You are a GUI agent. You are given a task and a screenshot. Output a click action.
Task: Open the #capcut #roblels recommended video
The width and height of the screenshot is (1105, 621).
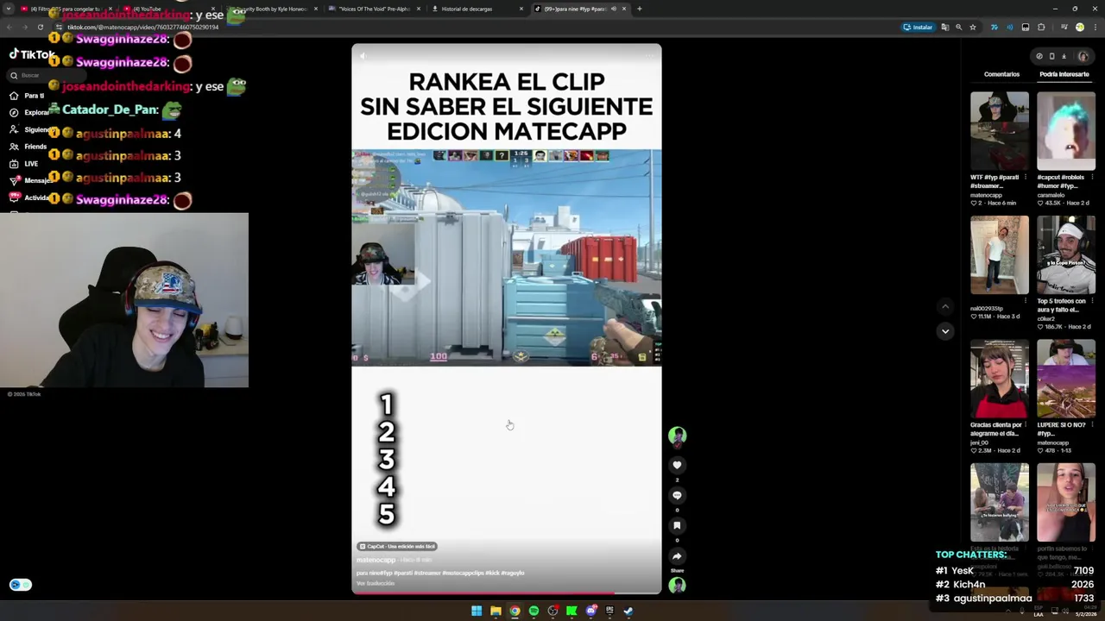1066,131
